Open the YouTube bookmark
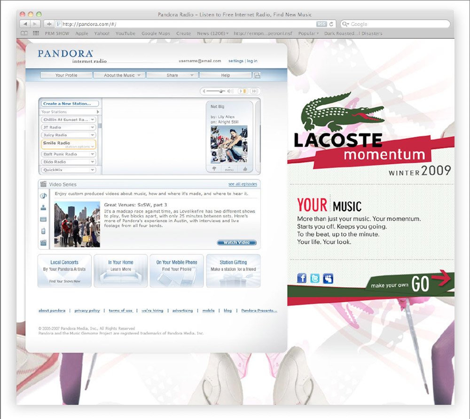Image resolution: width=470 pixels, height=419 pixels. 125,33
